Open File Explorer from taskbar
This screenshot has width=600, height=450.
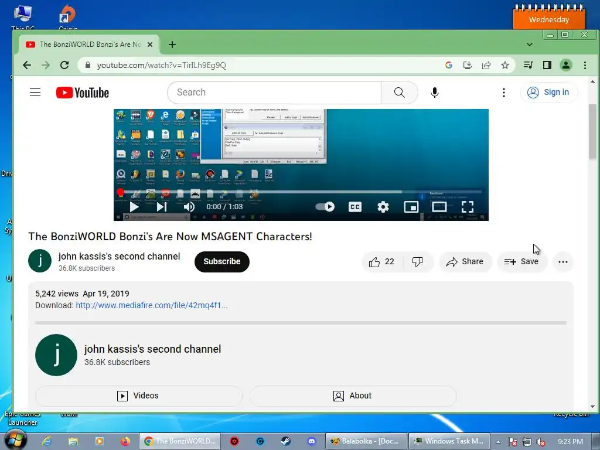[x=73, y=441]
